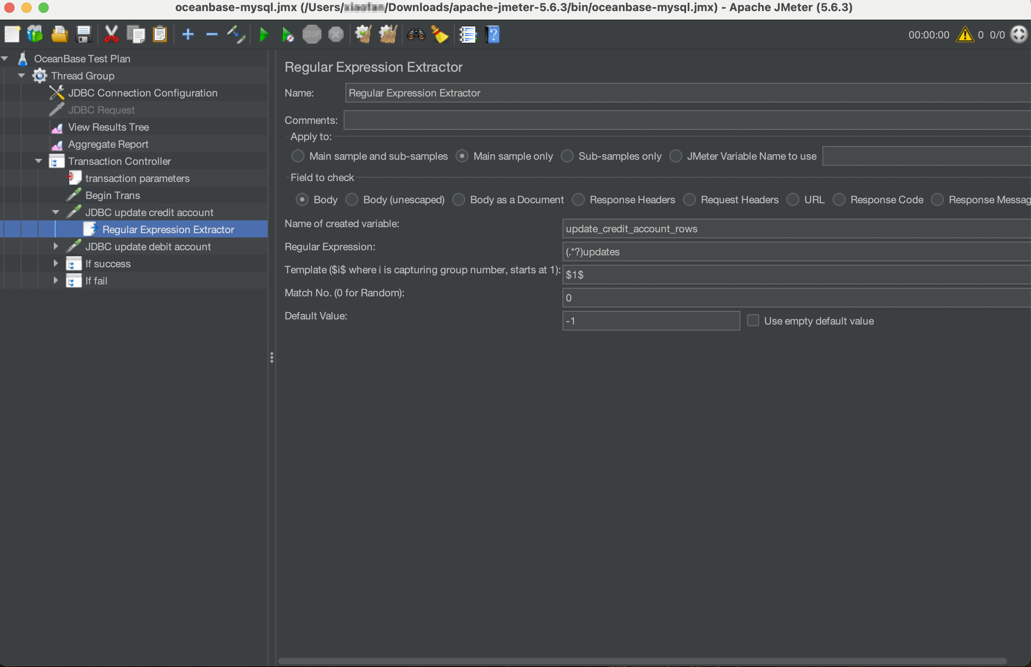Collapse the Thread Group node
The image size is (1031, 667).
21,75
